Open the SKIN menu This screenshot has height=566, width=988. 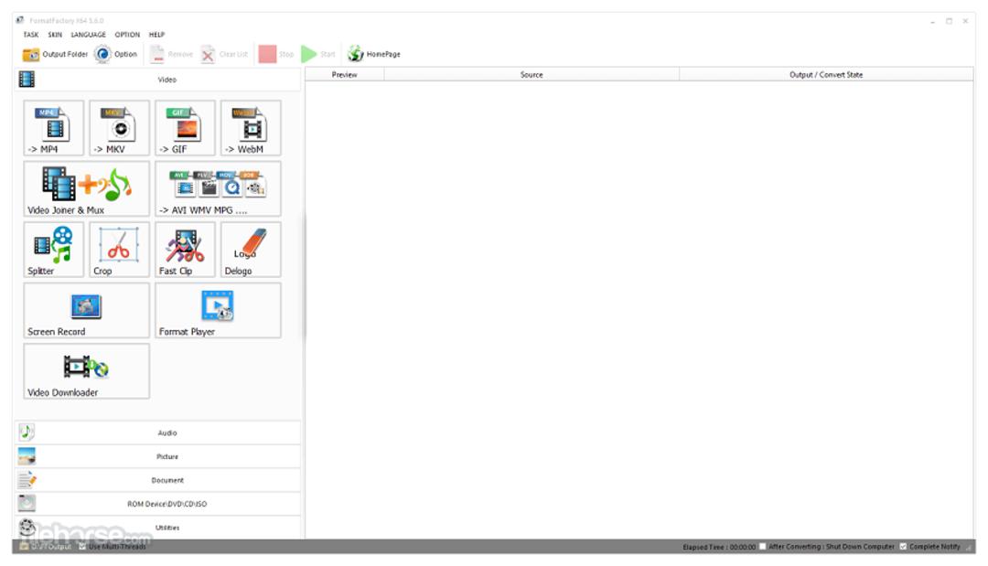click(x=55, y=35)
